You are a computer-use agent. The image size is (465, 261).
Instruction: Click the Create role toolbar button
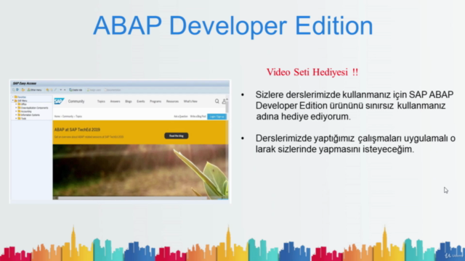click(76, 90)
